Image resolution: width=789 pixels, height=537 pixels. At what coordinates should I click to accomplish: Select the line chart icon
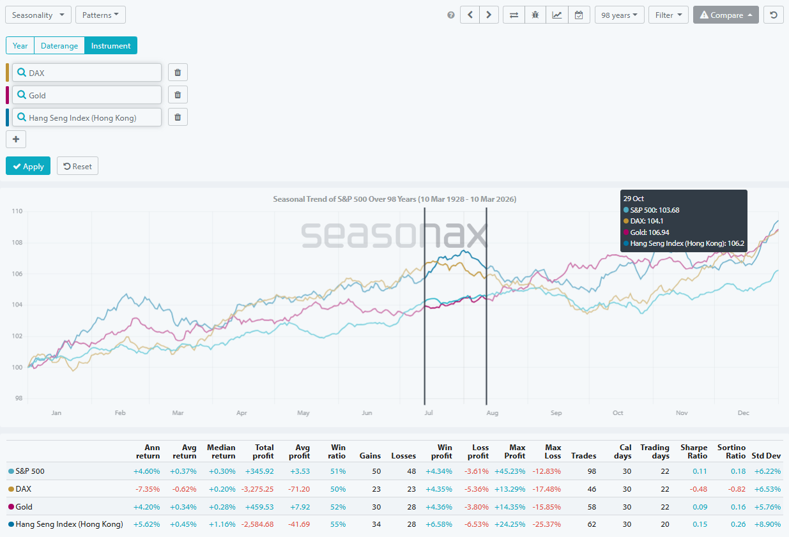(557, 15)
